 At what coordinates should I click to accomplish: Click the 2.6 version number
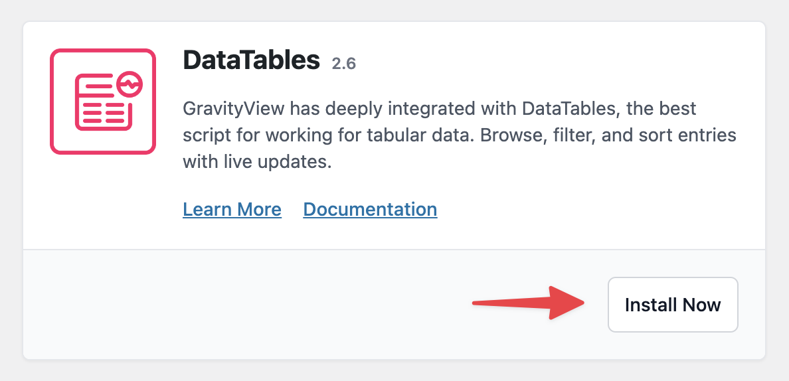tap(344, 64)
